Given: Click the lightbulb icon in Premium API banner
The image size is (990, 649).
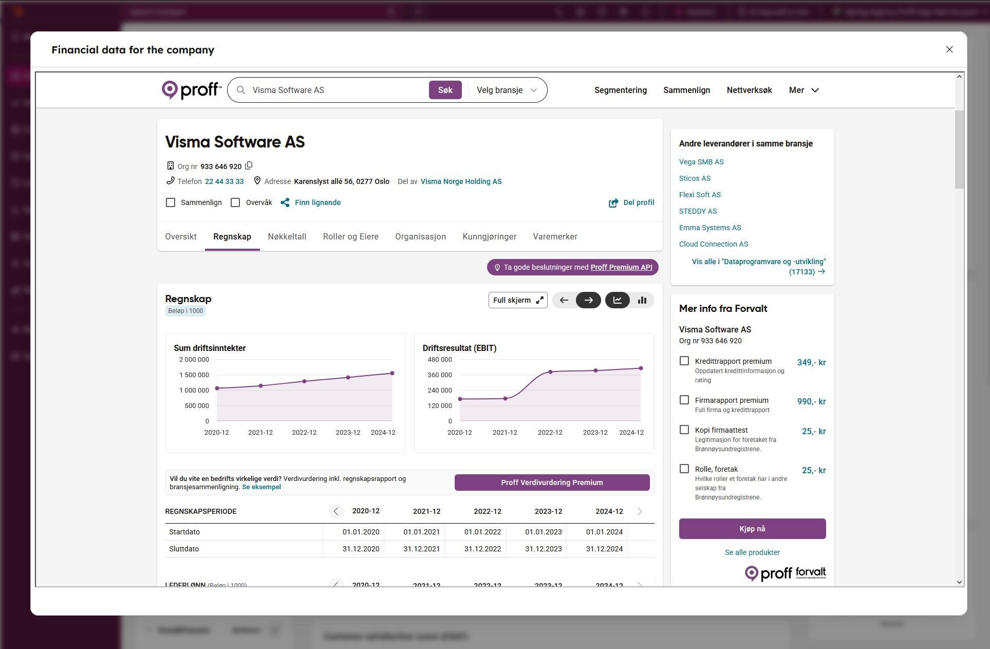Looking at the screenshot, I should [497, 267].
